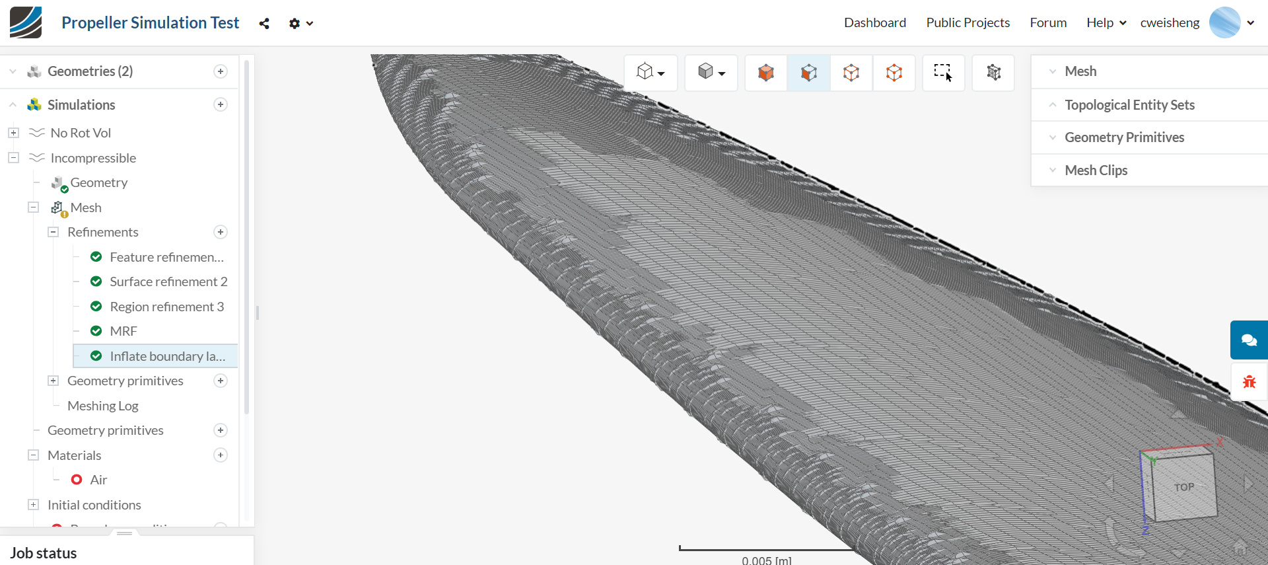Viewport: 1268px width, 565px height.
Task: Enable the select edges mode
Action: tap(851, 72)
